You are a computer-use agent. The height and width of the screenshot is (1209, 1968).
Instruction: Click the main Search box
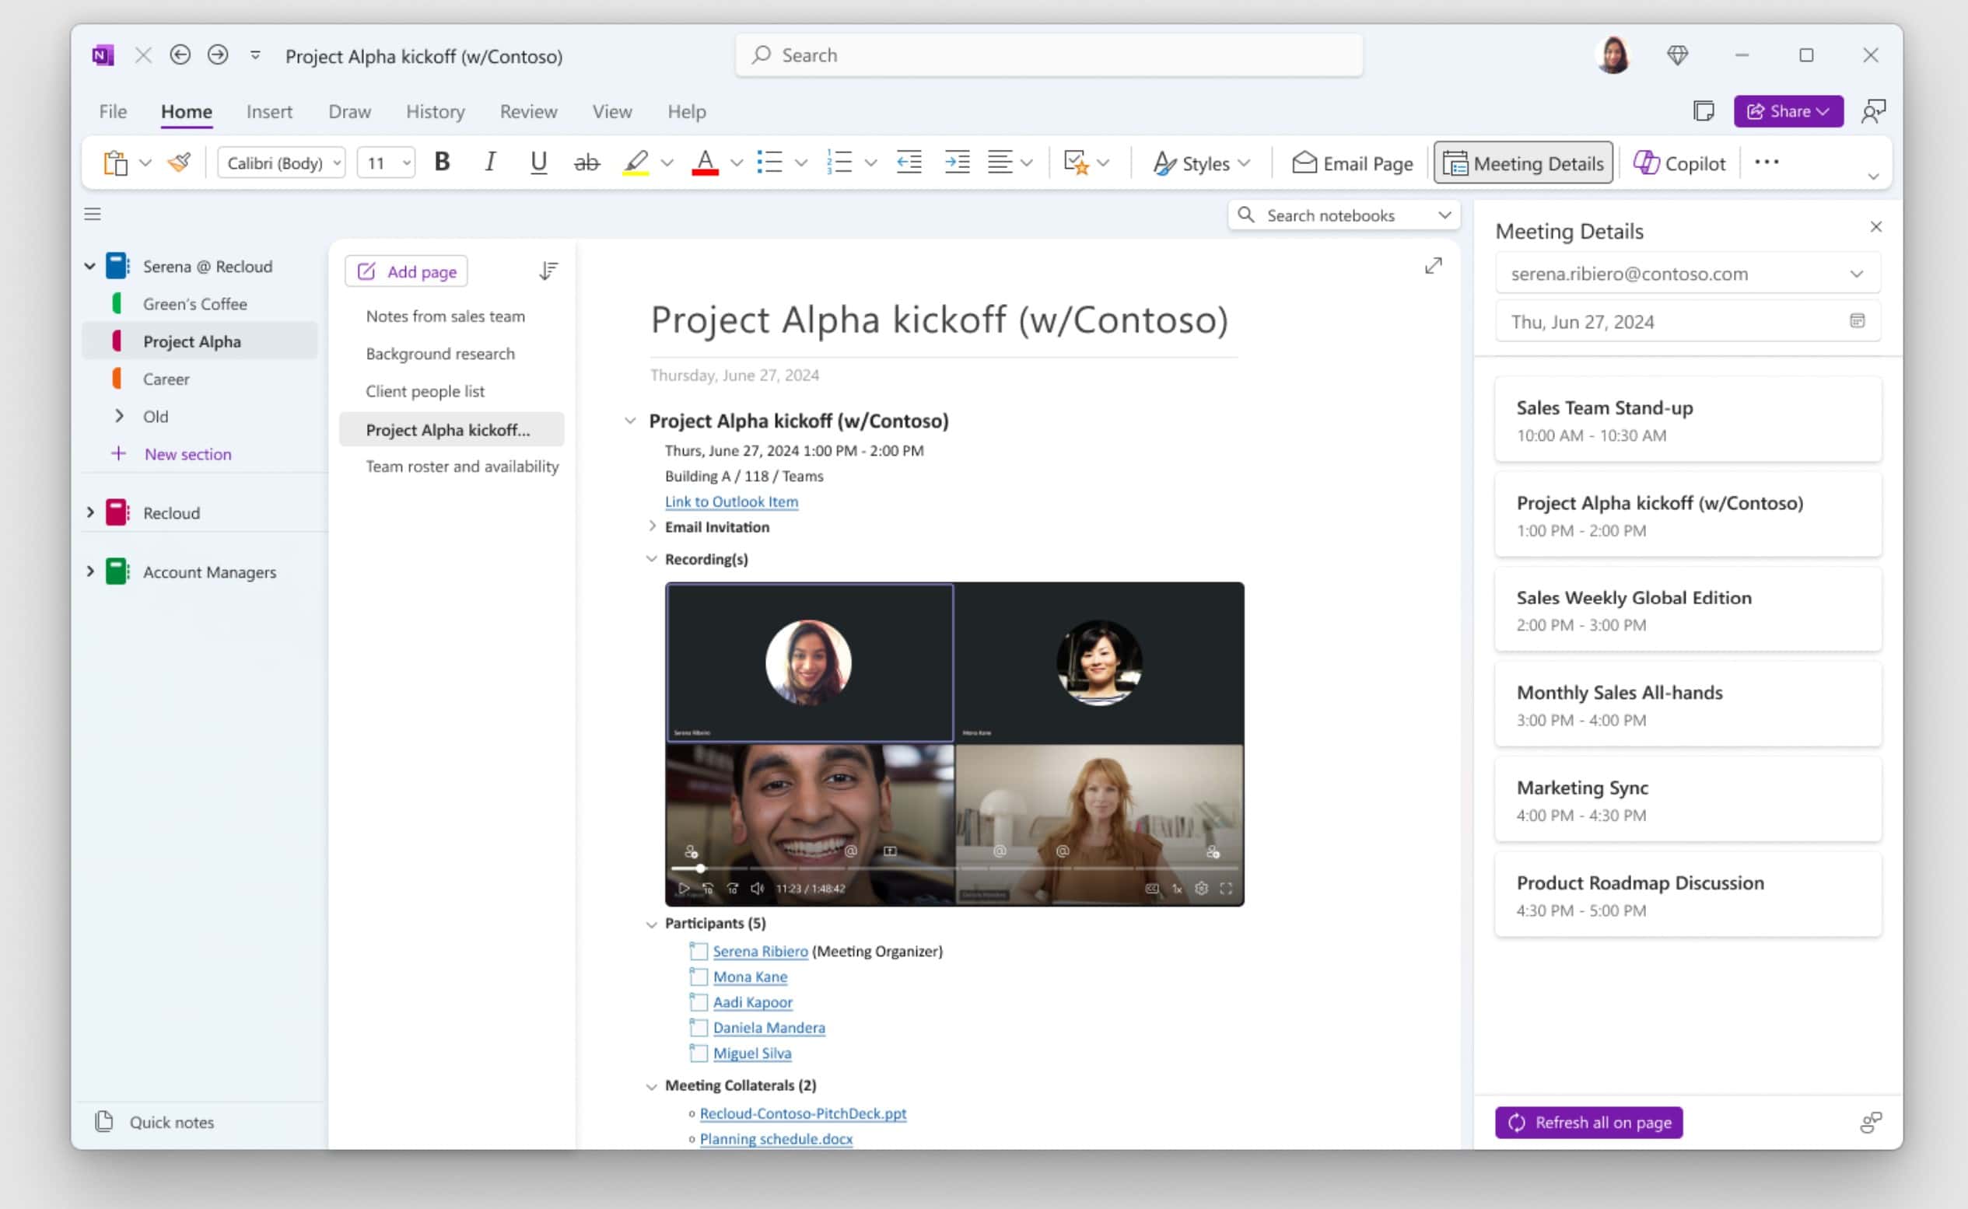pyautogui.click(x=1049, y=55)
